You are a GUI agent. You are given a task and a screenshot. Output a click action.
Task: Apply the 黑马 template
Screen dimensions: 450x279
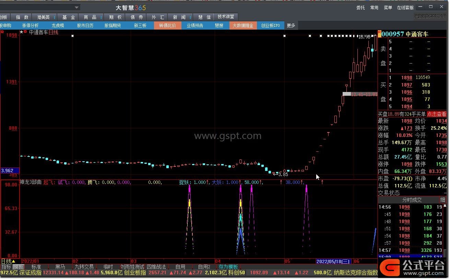click(60, 267)
